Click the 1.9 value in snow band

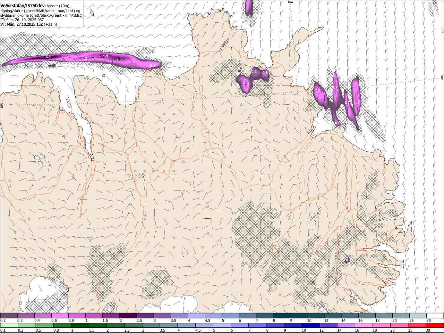click(x=106, y=56)
